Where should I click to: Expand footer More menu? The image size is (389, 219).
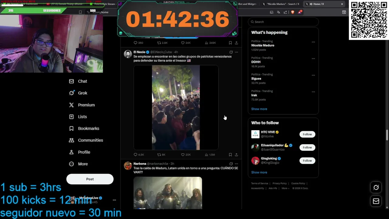(285, 188)
